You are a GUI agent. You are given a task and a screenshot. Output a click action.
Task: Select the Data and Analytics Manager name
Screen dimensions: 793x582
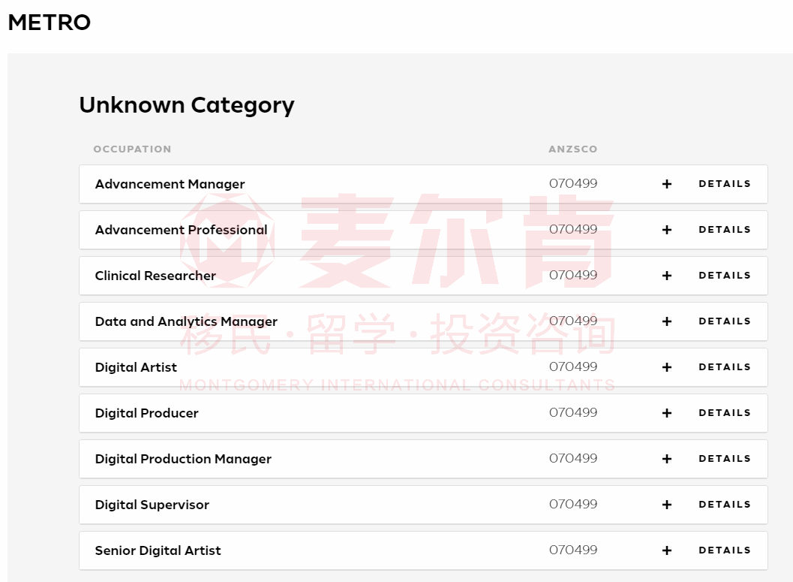coord(186,322)
